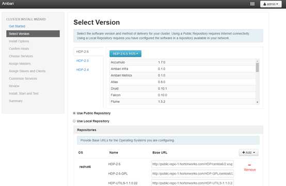Screen dimensions: 286x186
Task: Open the admin user dropdown
Action: pyautogui.click(x=271, y=4)
